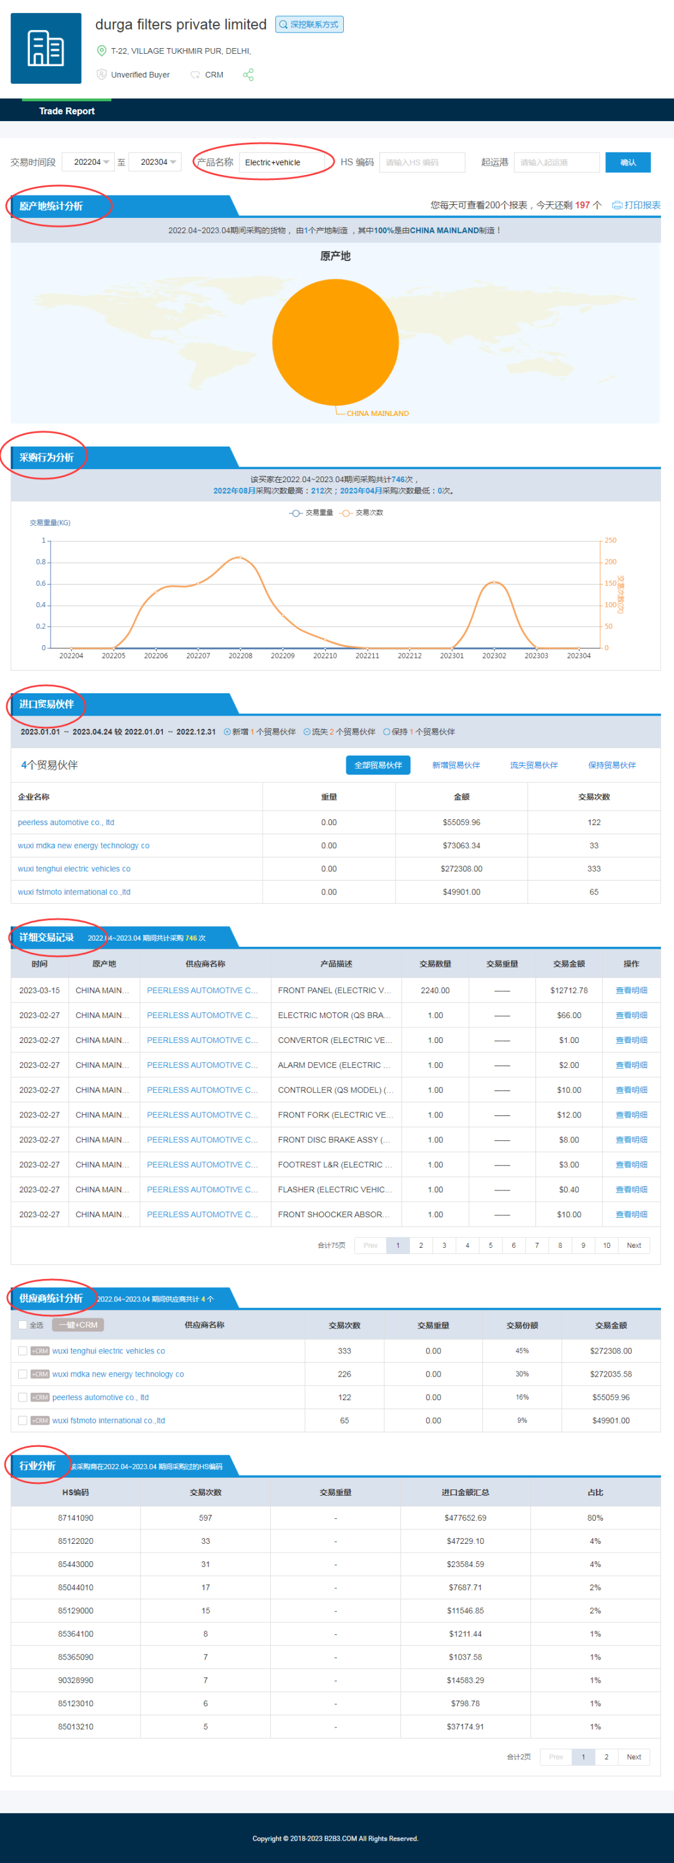The width and height of the screenshot is (674, 1863).
Task: Click +CRM badge for wuxi tenghui electric vehicles
Action: tap(40, 1350)
